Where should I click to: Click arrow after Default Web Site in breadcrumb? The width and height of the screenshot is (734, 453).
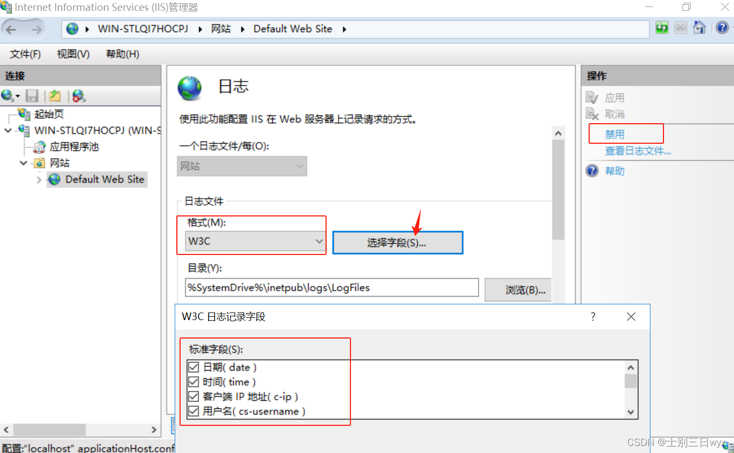point(344,29)
